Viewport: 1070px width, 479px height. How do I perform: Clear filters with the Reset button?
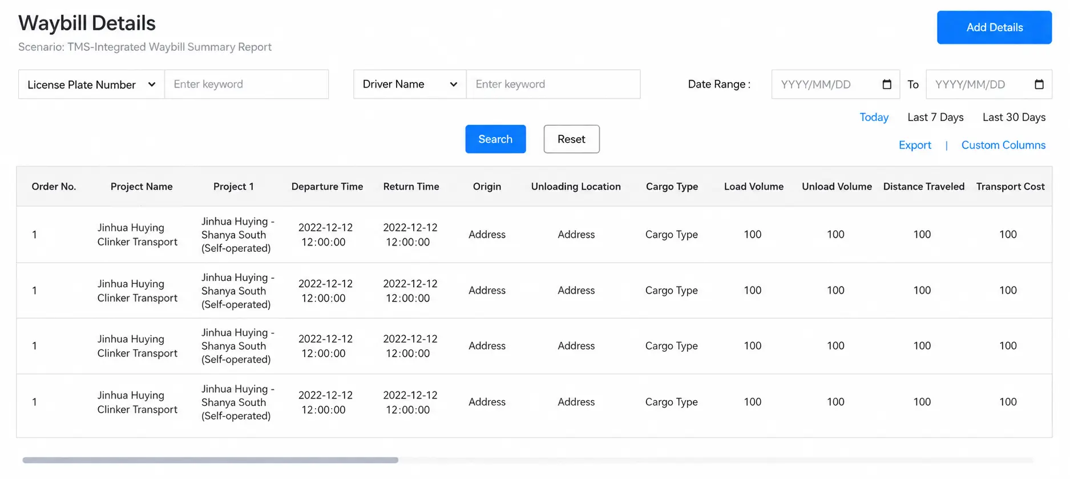coord(571,139)
